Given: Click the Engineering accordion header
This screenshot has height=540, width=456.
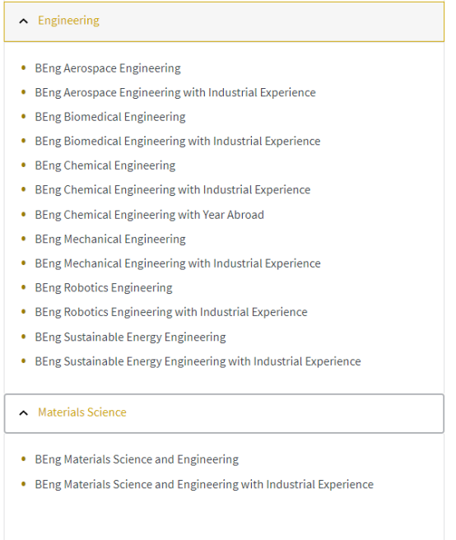Looking at the screenshot, I should [x=224, y=21].
